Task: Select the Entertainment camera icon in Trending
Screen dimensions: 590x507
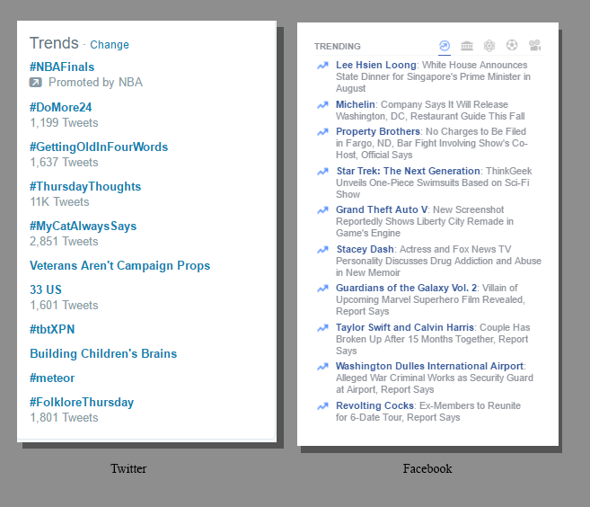Action: pyautogui.click(x=534, y=45)
